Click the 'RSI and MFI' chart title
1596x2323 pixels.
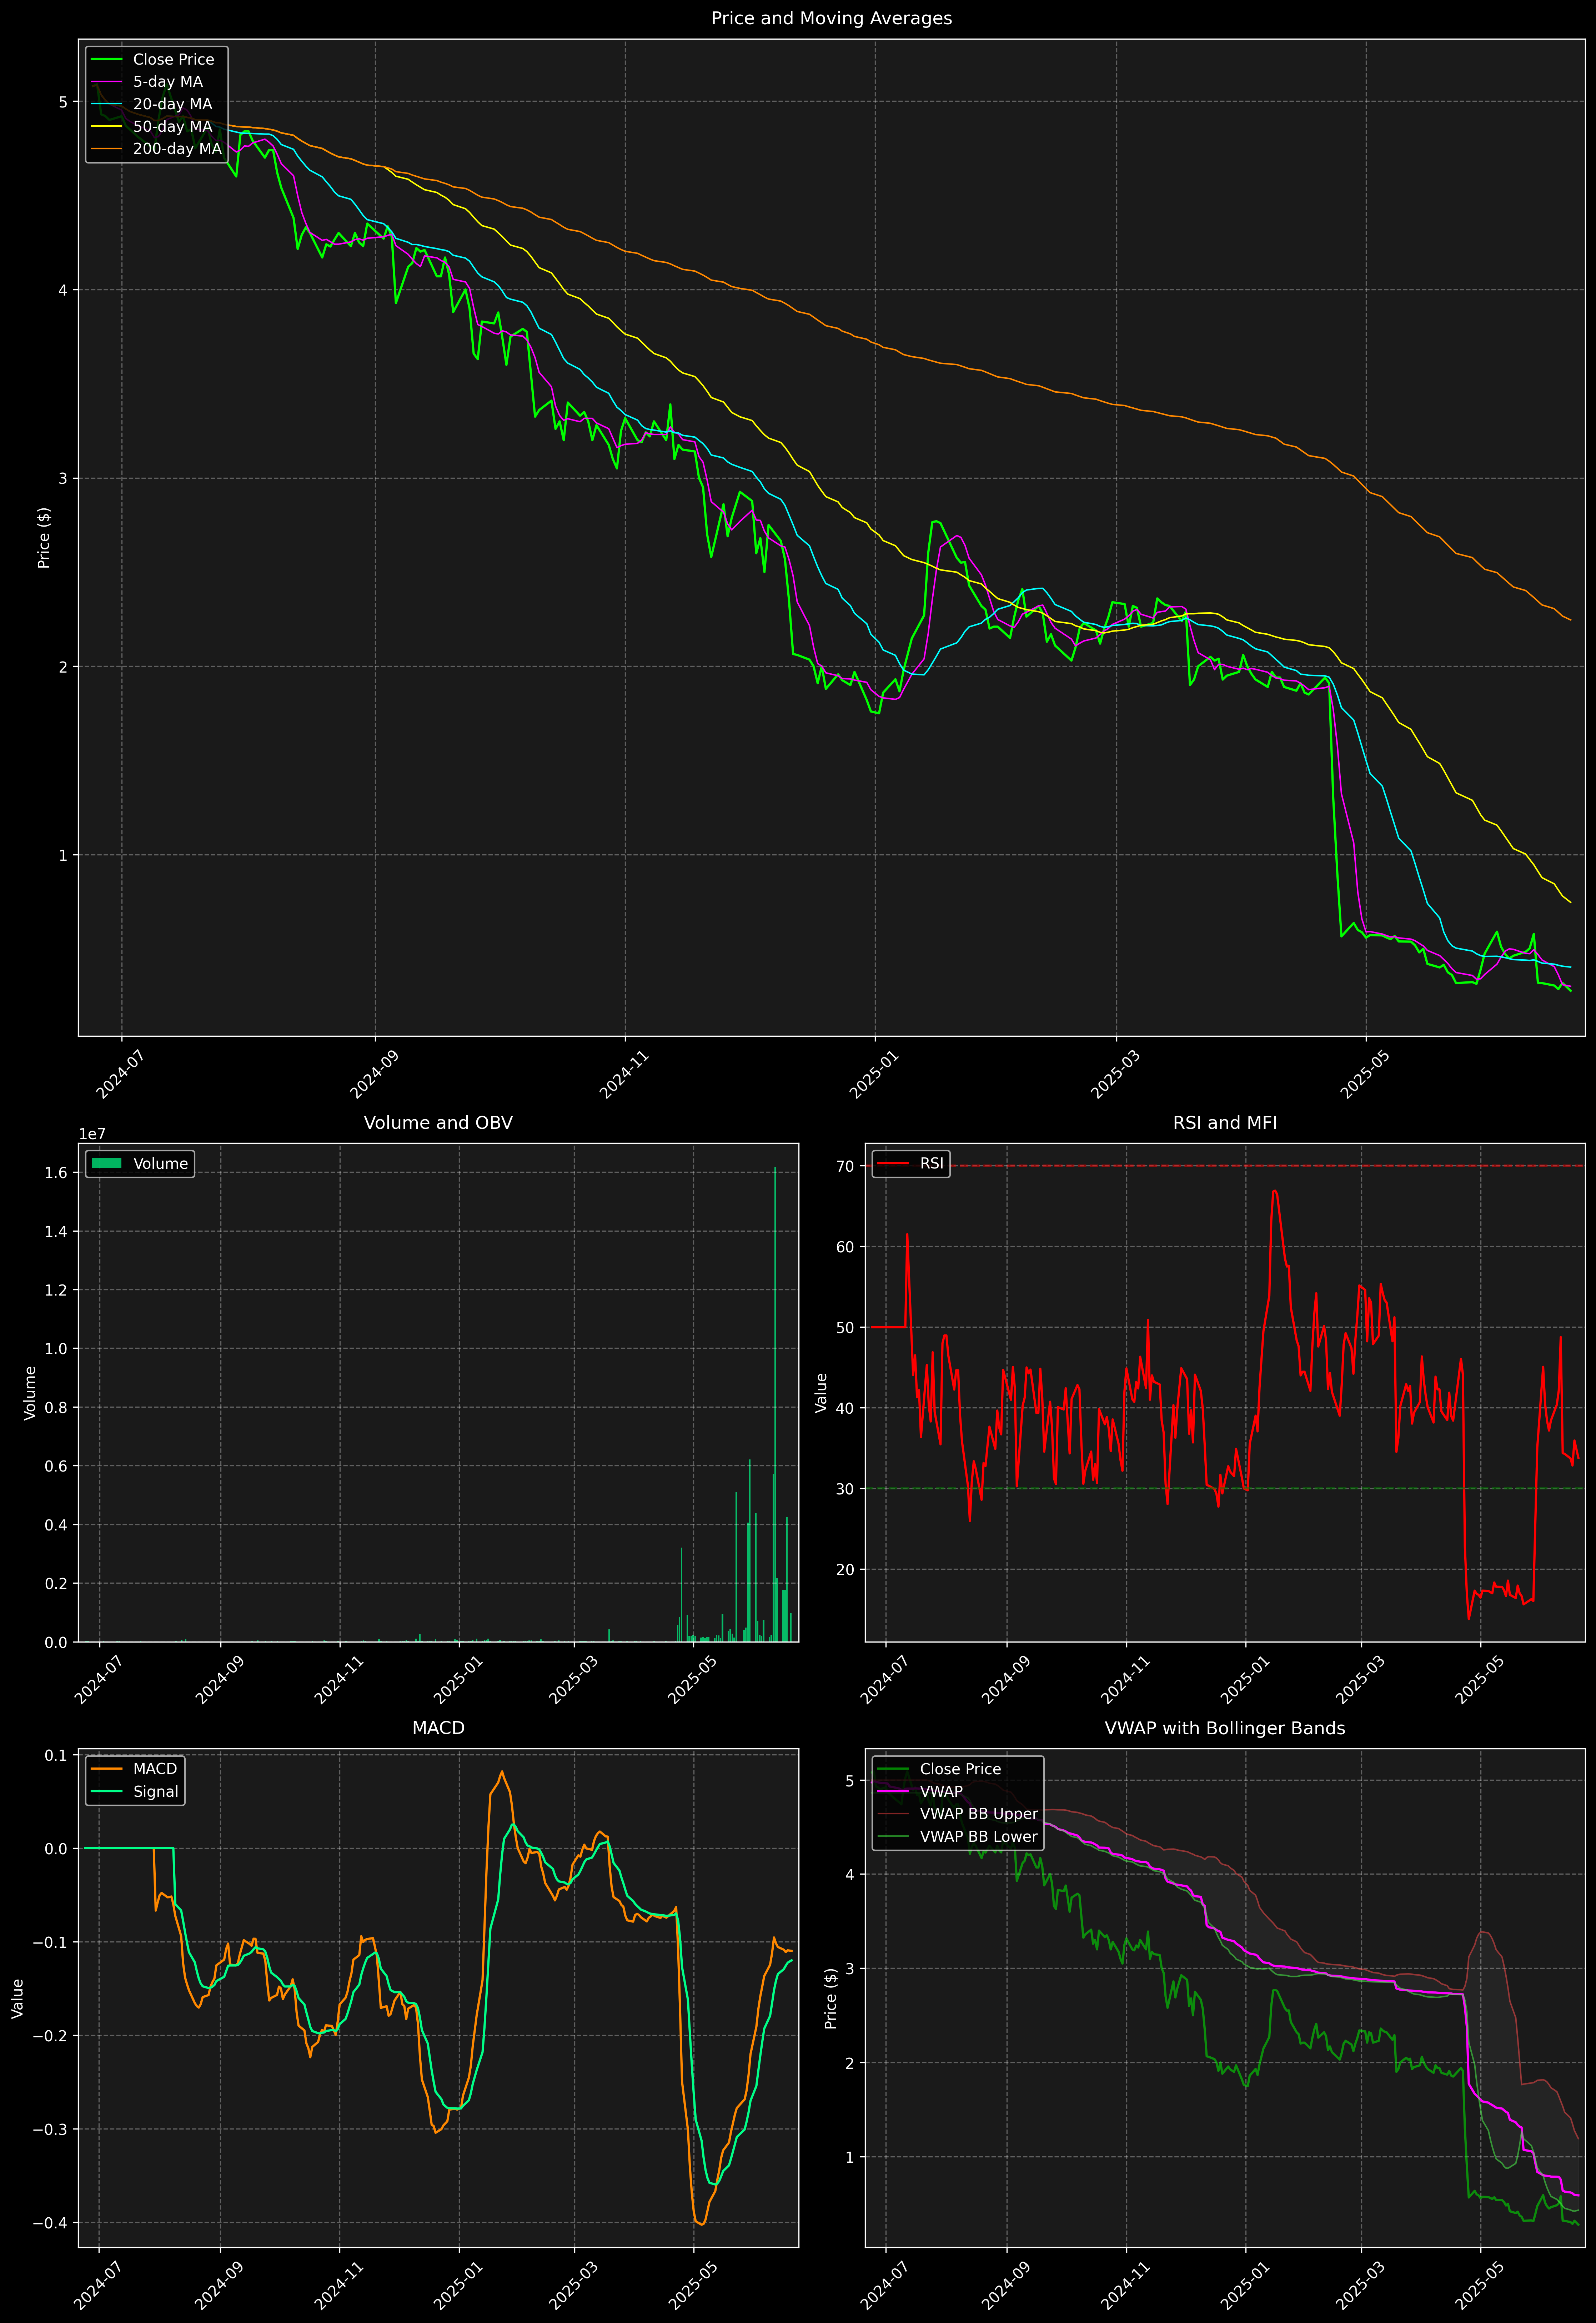click(1225, 1122)
